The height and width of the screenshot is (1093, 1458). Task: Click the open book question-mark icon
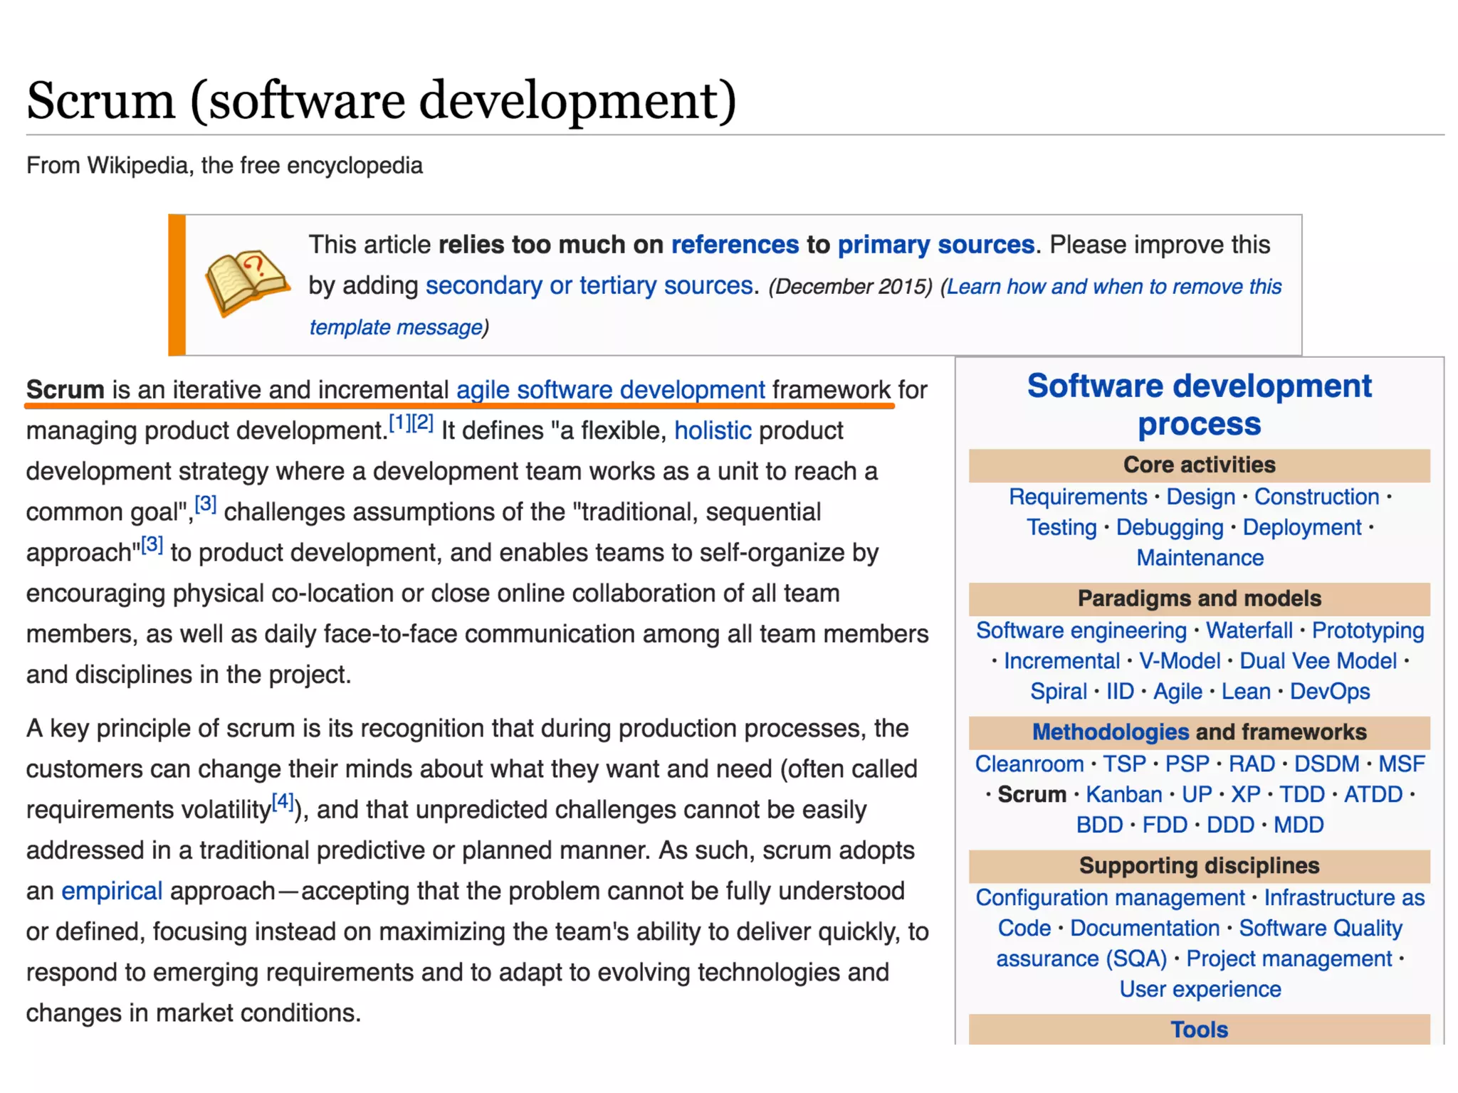(247, 282)
